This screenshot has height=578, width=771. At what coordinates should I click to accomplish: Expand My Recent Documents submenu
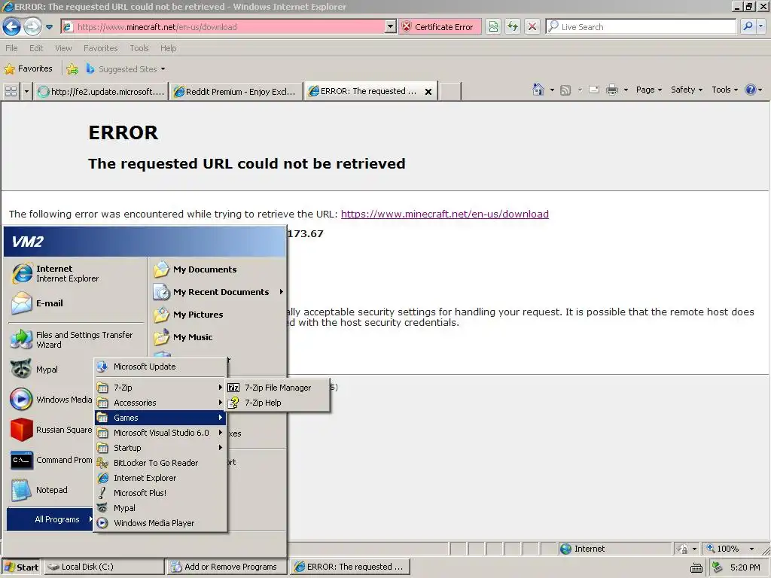coord(218,292)
